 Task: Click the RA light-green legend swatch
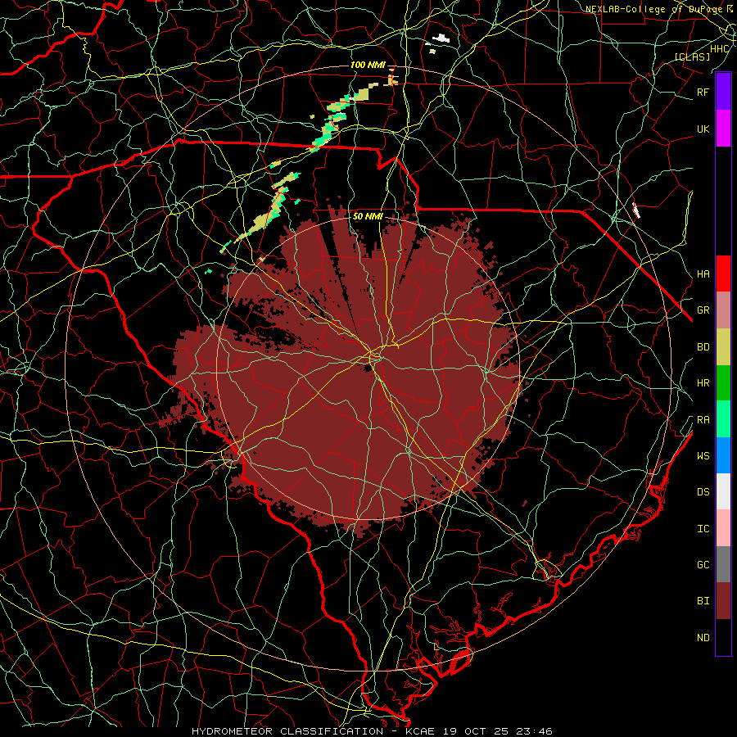pyautogui.click(x=723, y=419)
